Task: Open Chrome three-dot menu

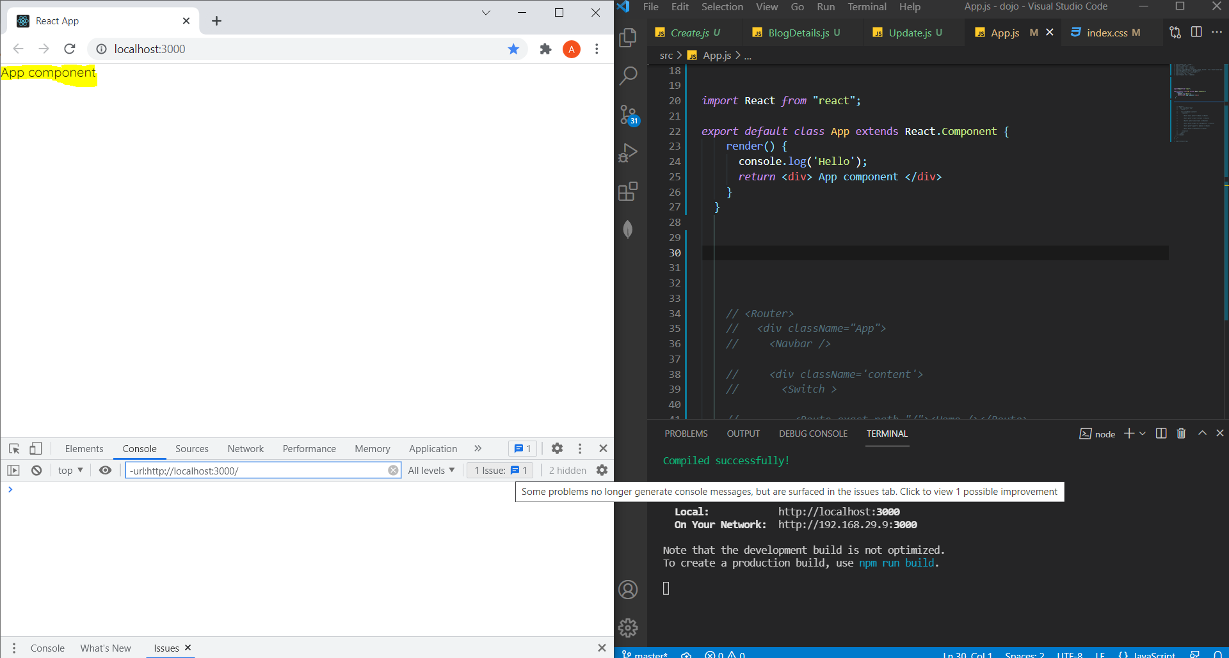Action: [597, 49]
